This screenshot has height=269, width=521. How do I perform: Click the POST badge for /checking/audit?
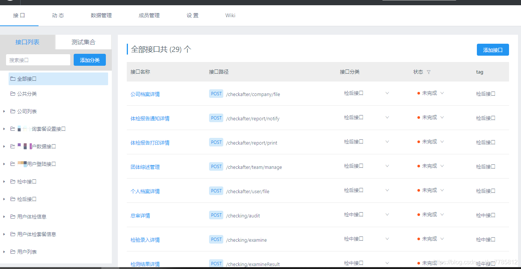[x=216, y=215]
